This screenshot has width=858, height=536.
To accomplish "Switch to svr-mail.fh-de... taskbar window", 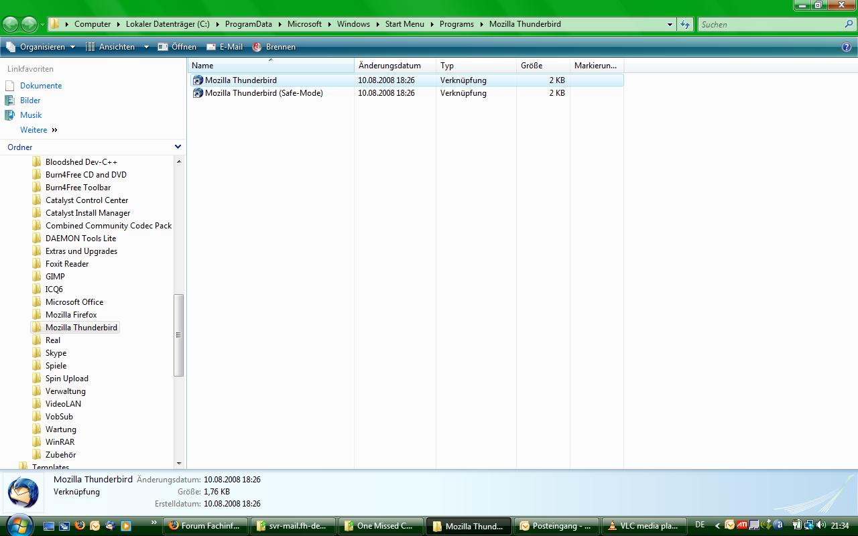I will click(x=294, y=526).
